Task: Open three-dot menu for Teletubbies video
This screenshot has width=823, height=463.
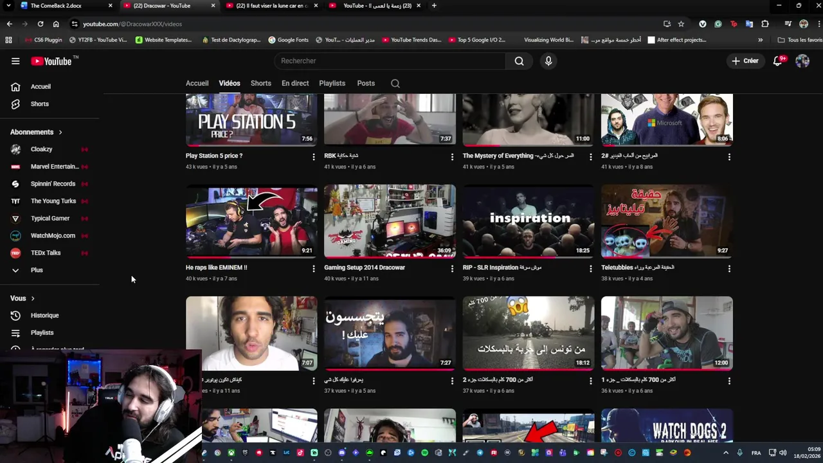Action: click(729, 269)
